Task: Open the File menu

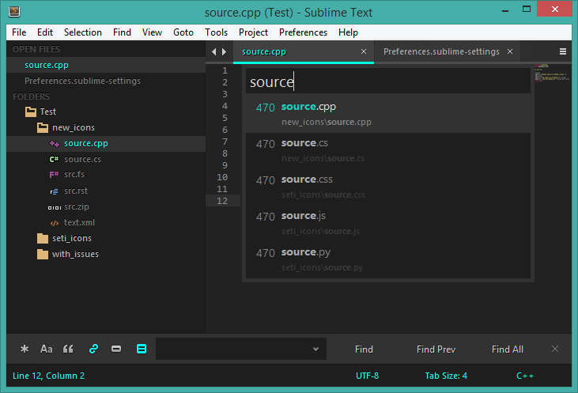Action: coord(19,32)
